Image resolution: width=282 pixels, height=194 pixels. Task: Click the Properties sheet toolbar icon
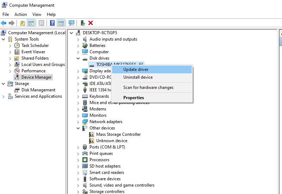pyautogui.click(x=41, y=23)
